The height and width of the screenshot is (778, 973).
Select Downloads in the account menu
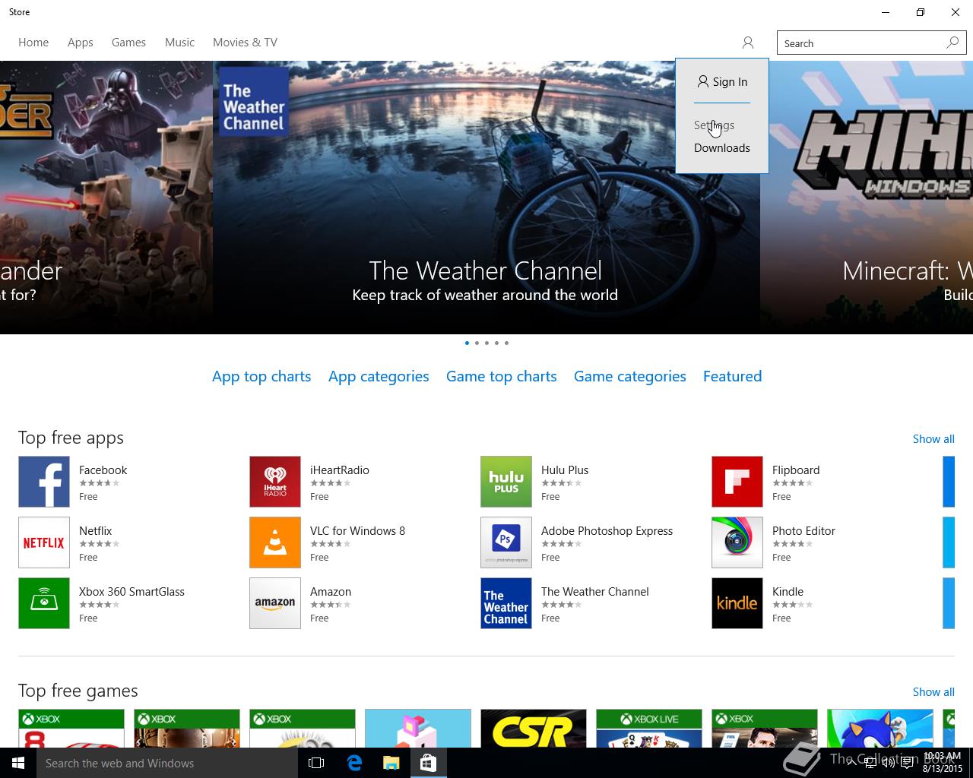click(722, 148)
